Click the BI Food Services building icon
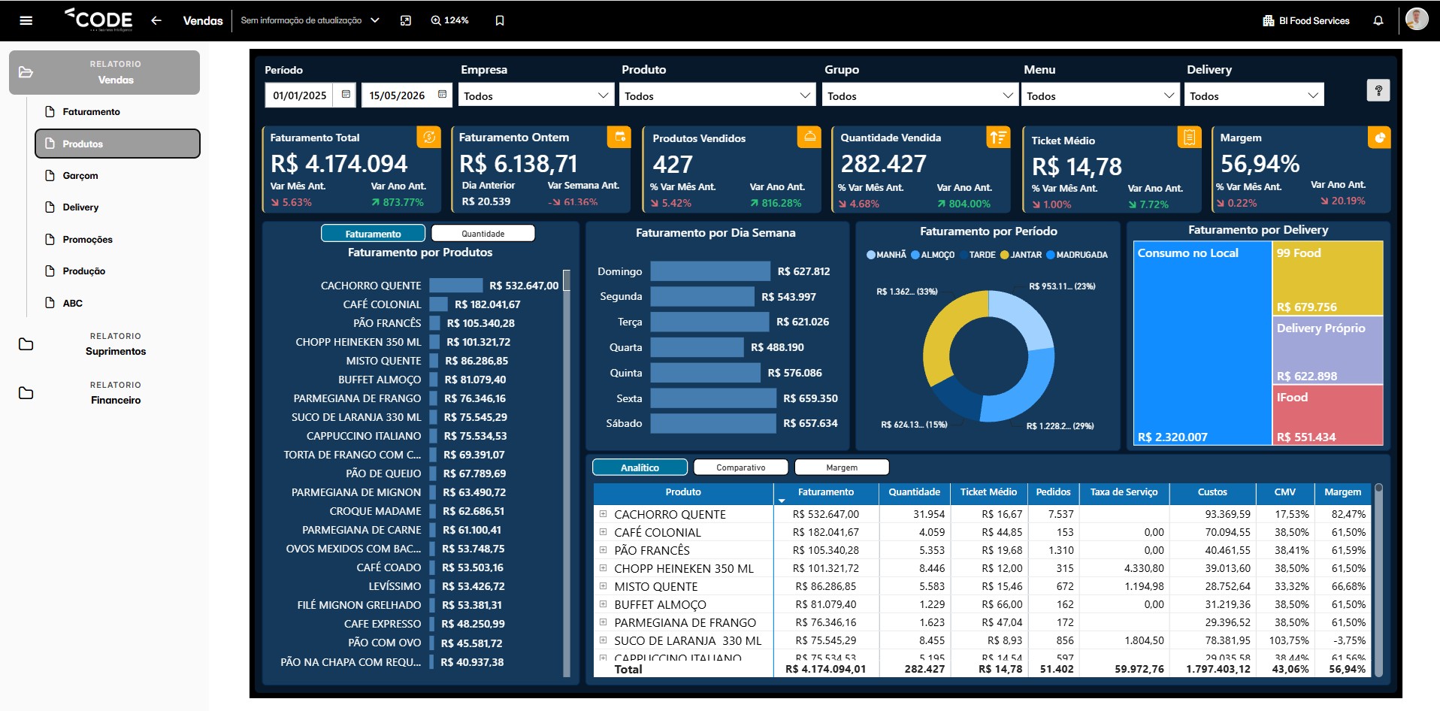The width and height of the screenshot is (1440, 711). coord(1269,20)
